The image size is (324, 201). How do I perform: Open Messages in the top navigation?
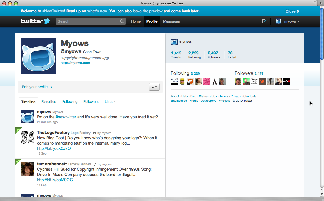tap(171, 21)
